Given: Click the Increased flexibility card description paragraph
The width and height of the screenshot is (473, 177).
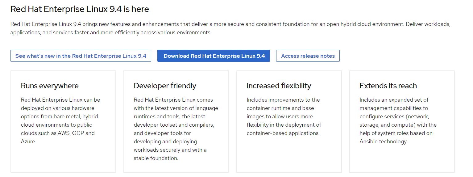Looking at the screenshot, I should point(284,116).
